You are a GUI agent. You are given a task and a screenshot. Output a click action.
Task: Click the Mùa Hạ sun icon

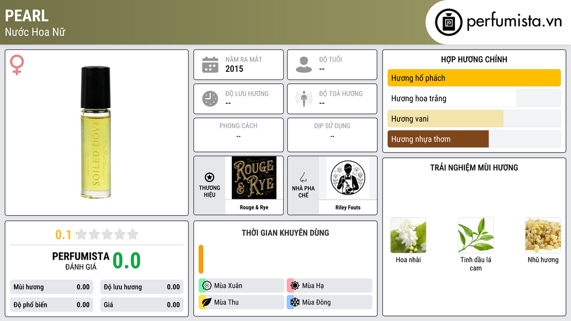(x=295, y=286)
